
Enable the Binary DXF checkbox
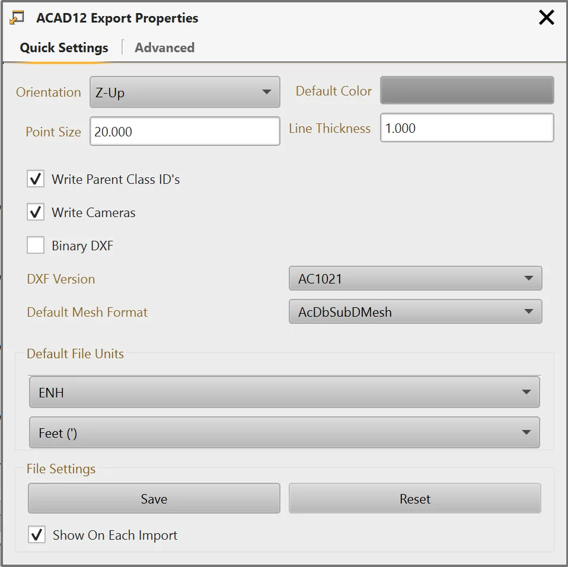(36, 246)
